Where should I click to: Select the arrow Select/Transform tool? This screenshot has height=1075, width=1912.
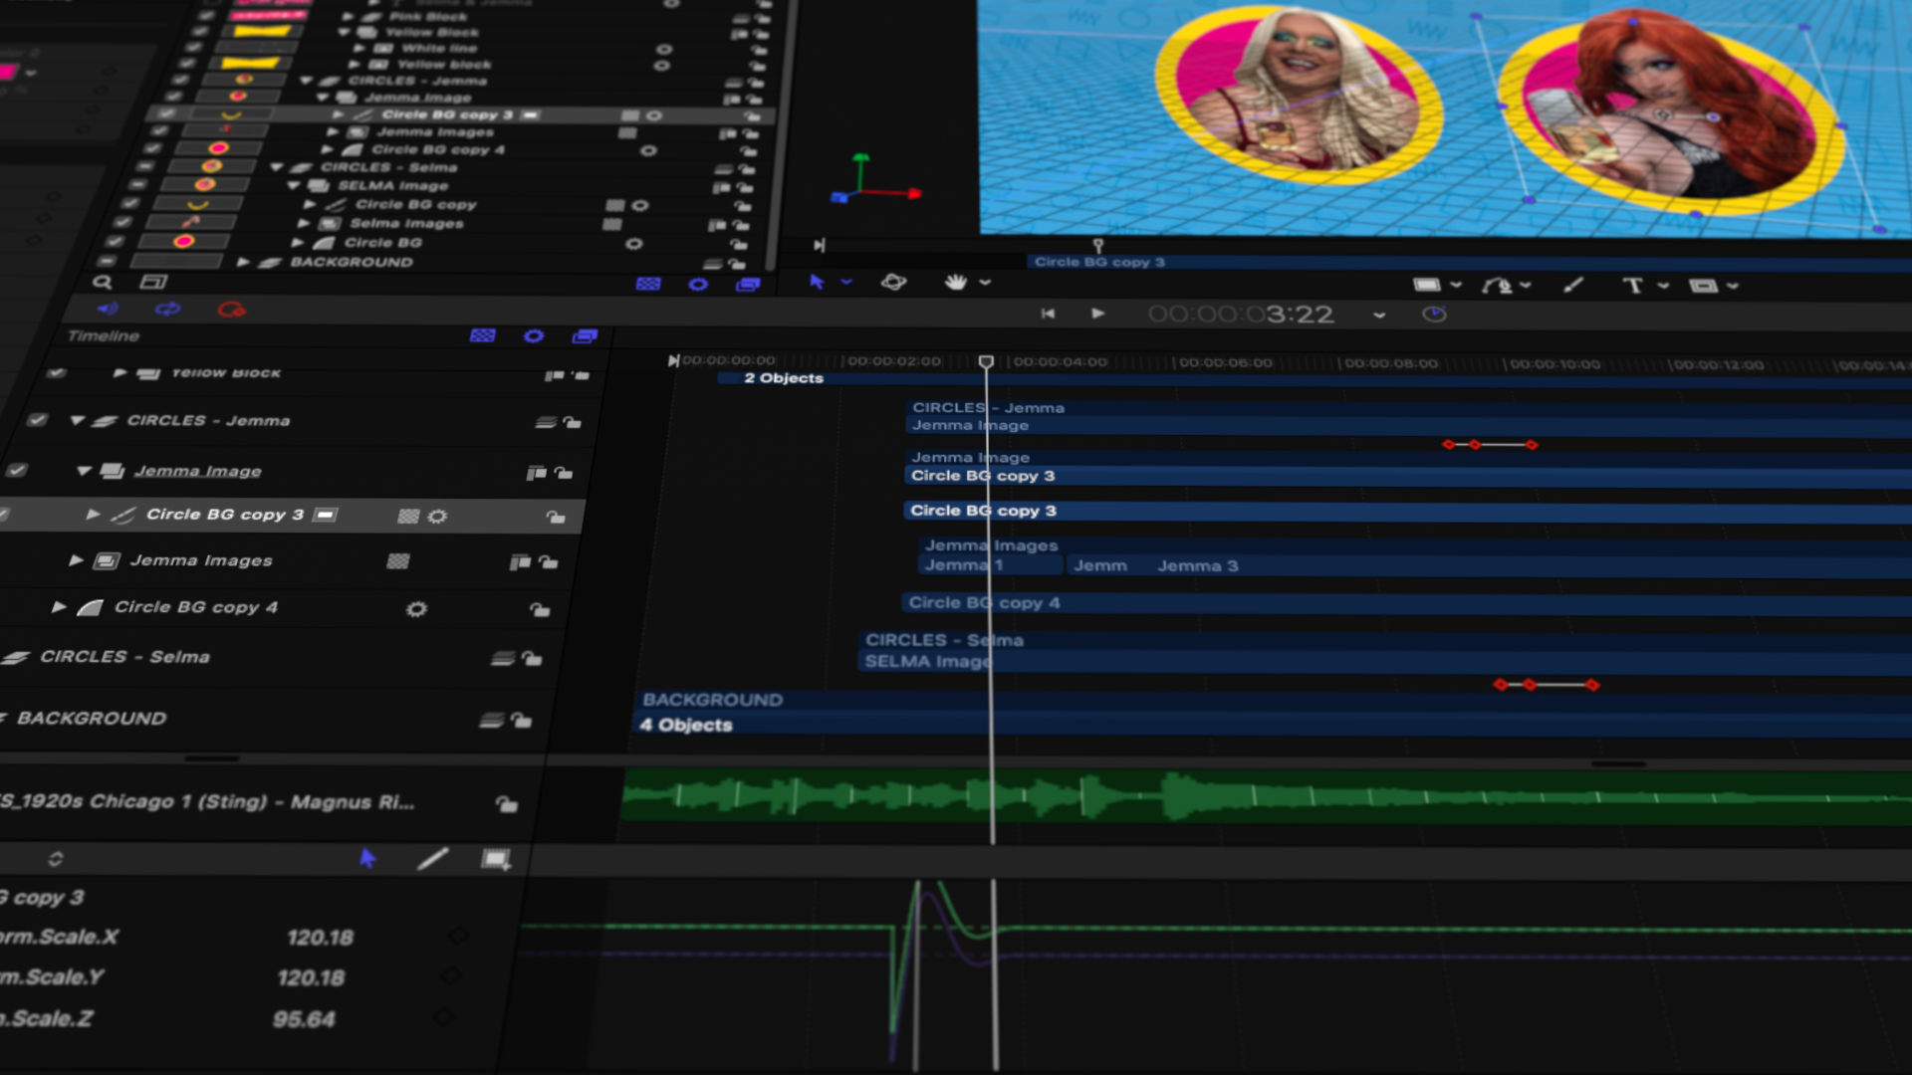click(817, 283)
